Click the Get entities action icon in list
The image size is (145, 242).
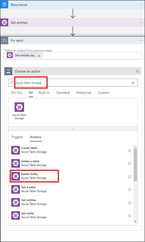click(x=16, y=202)
